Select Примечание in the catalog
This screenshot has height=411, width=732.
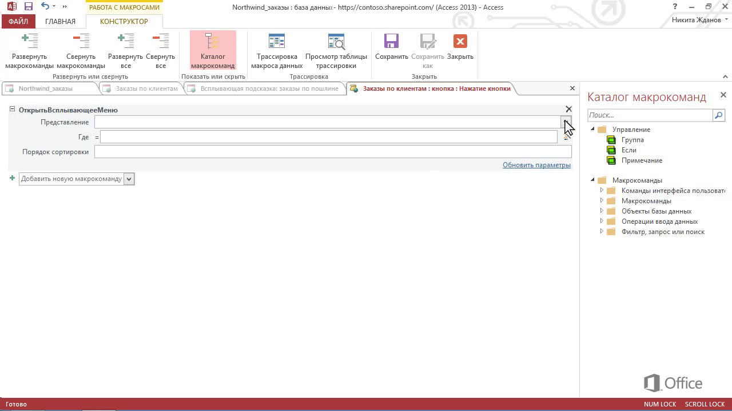click(642, 160)
